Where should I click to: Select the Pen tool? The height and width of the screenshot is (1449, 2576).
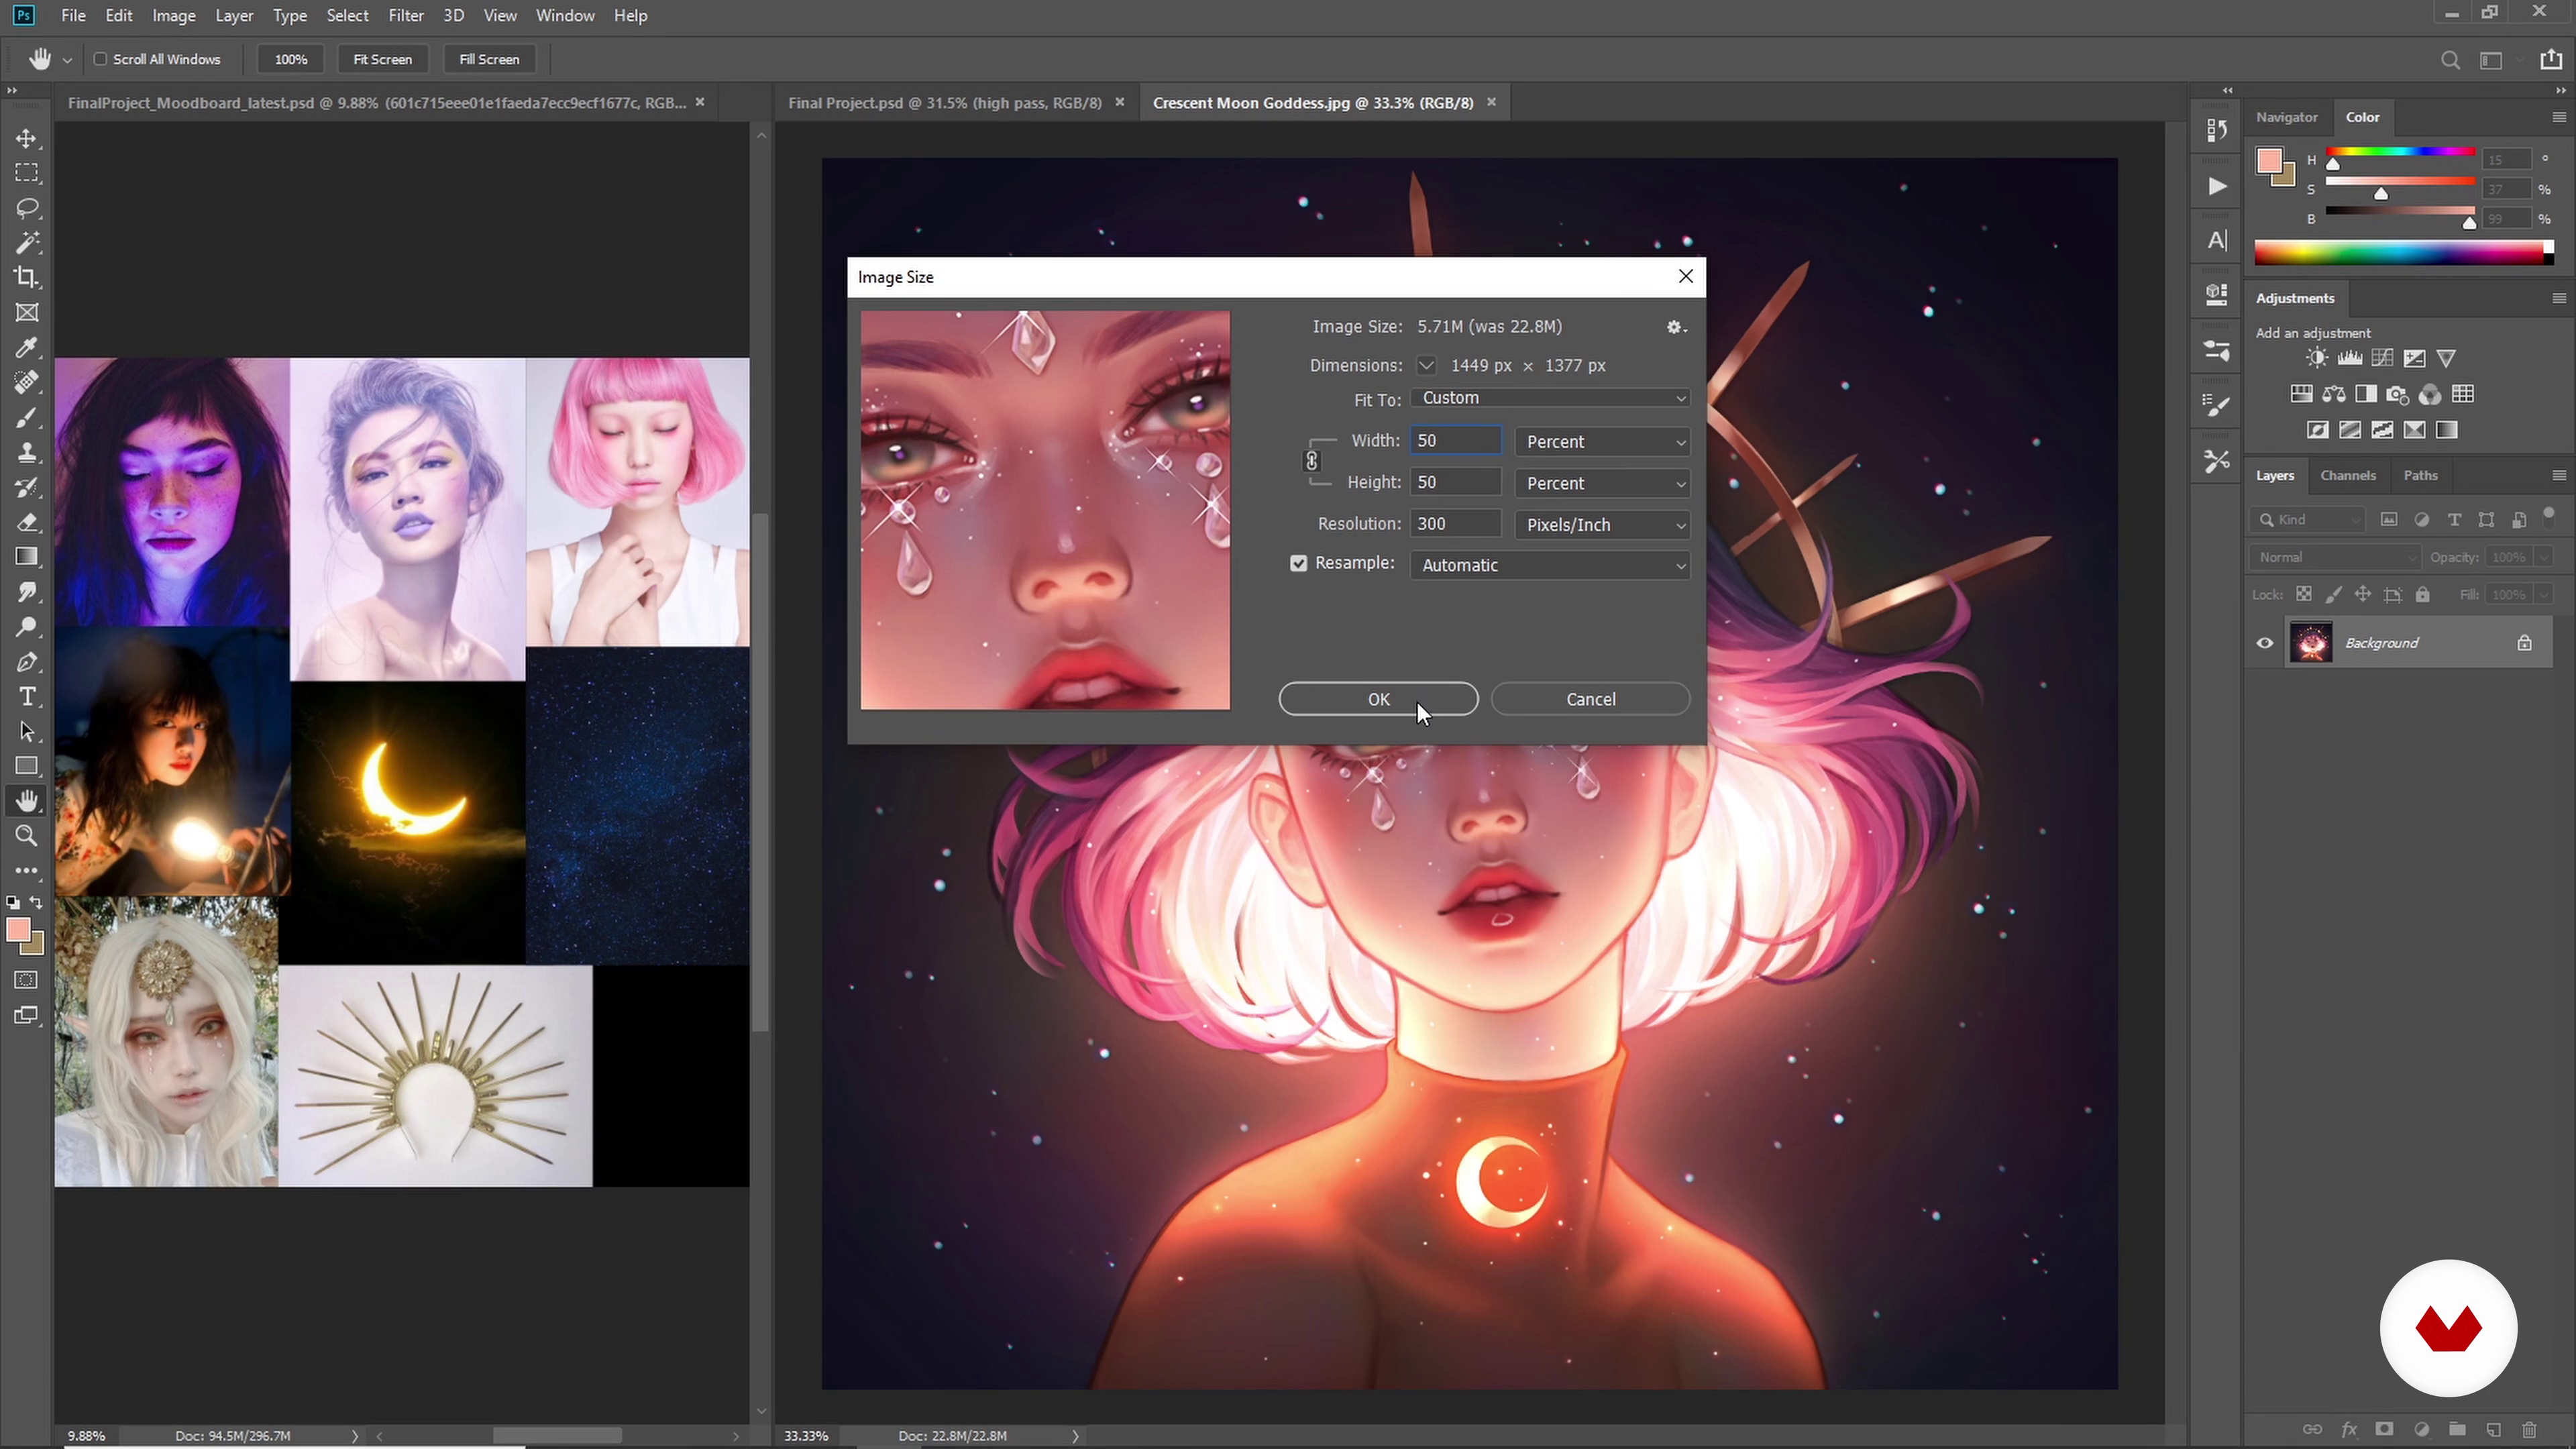click(x=27, y=662)
